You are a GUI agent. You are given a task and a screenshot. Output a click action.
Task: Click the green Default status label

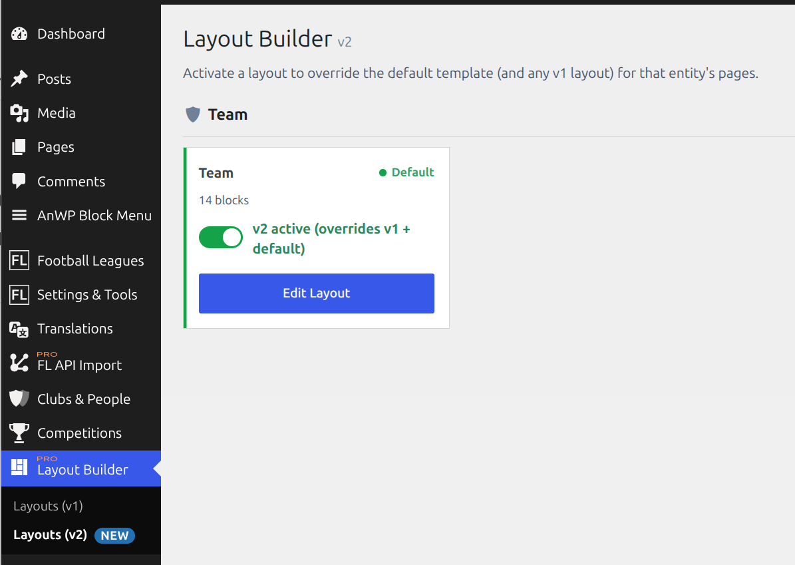(x=406, y=172)
